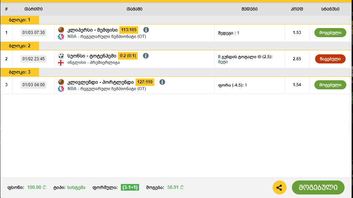This screenshot has width=353, height=198.
Task: Click მოგებული status badge in row 3
Action: (x=330, y=85)
